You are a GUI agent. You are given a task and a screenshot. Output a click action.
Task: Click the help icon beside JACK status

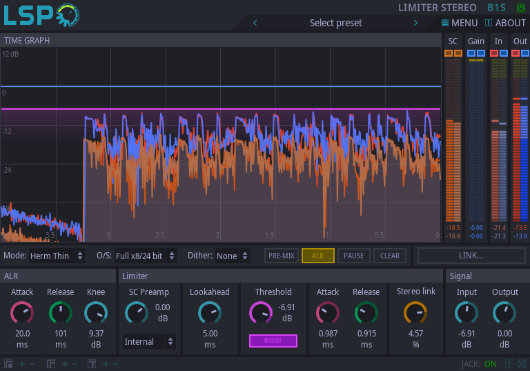point(509,364)
